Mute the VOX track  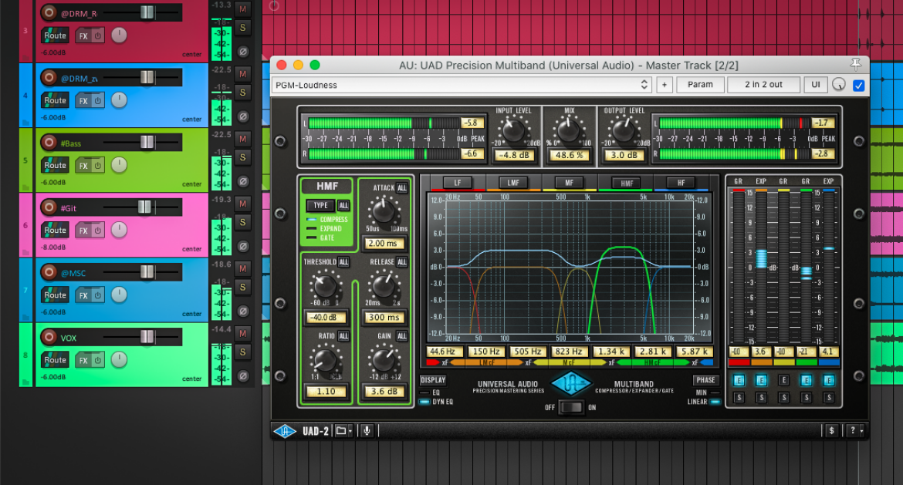tap(243, 334)
